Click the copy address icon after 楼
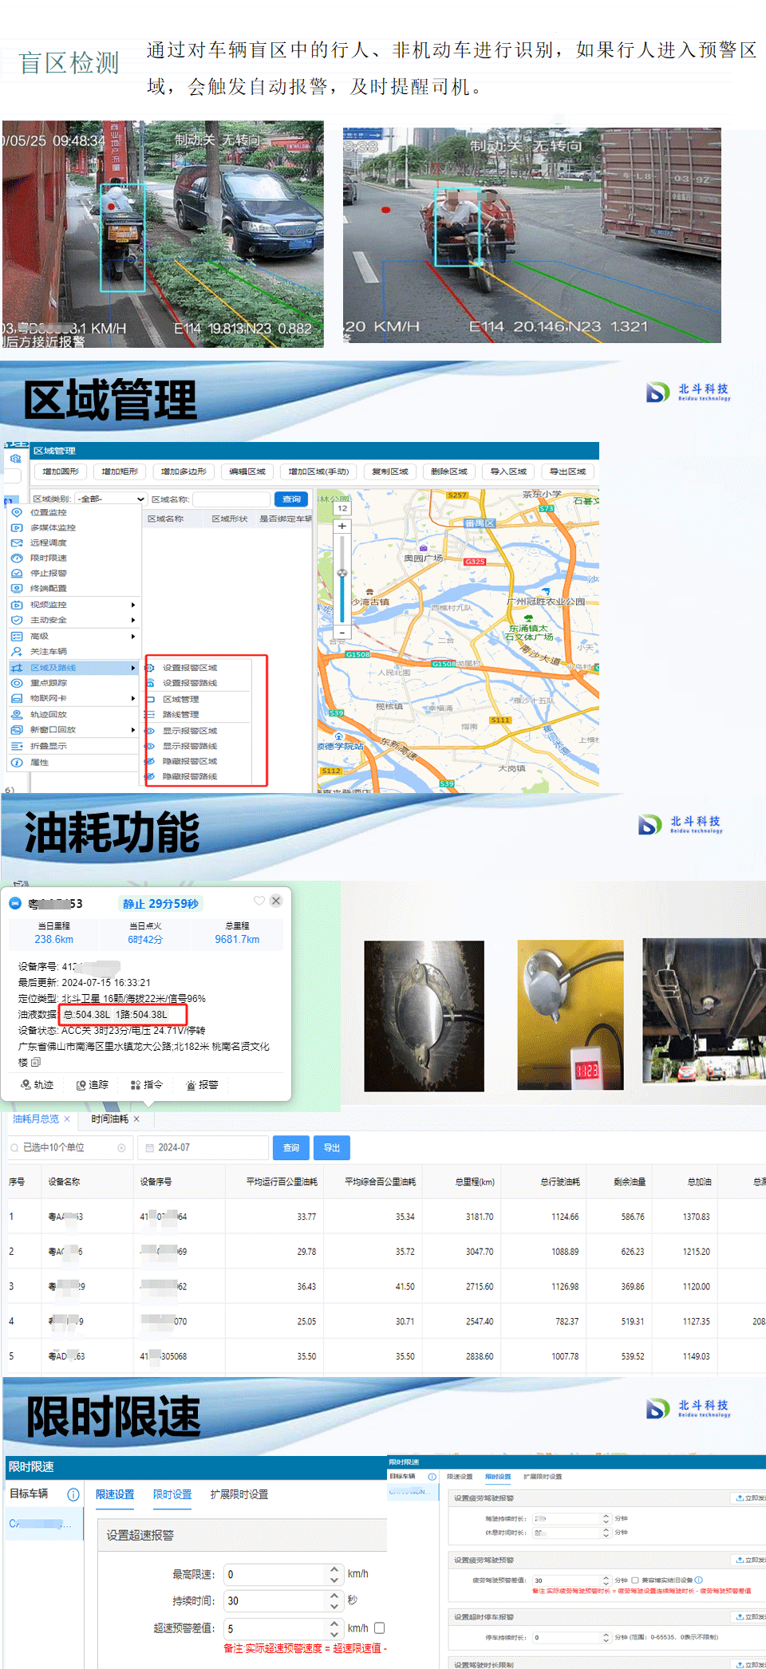Screen dimensions: 766x1669 [36, 1063]
